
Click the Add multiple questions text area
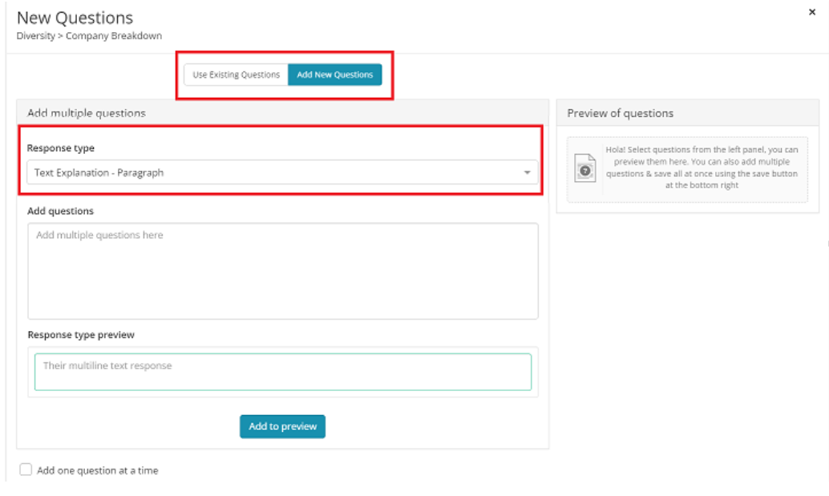[283, 271]
